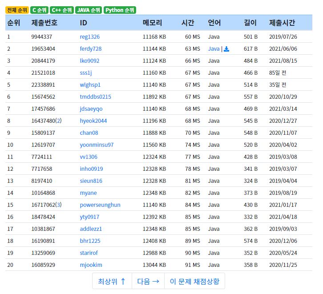The width and height of the screenshot is (323, 294).
Task: Open user profile hyeok2044
Action: 93,121
